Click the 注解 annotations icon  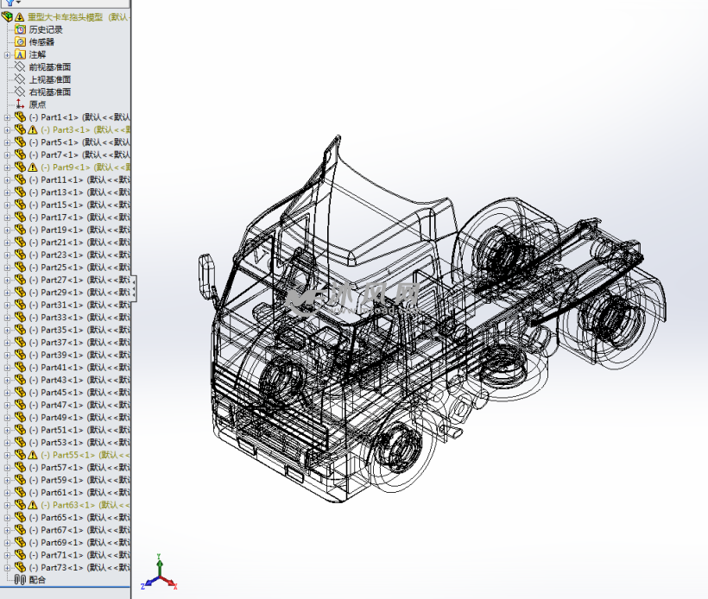21,54
